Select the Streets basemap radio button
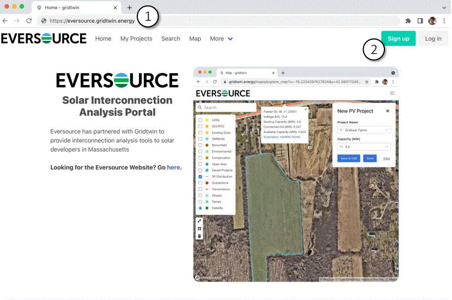452x300 pixels. tap(200, 196)
